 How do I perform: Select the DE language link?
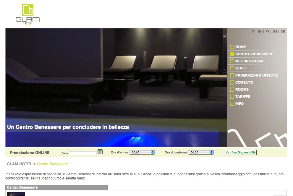[x=283, y=31]
